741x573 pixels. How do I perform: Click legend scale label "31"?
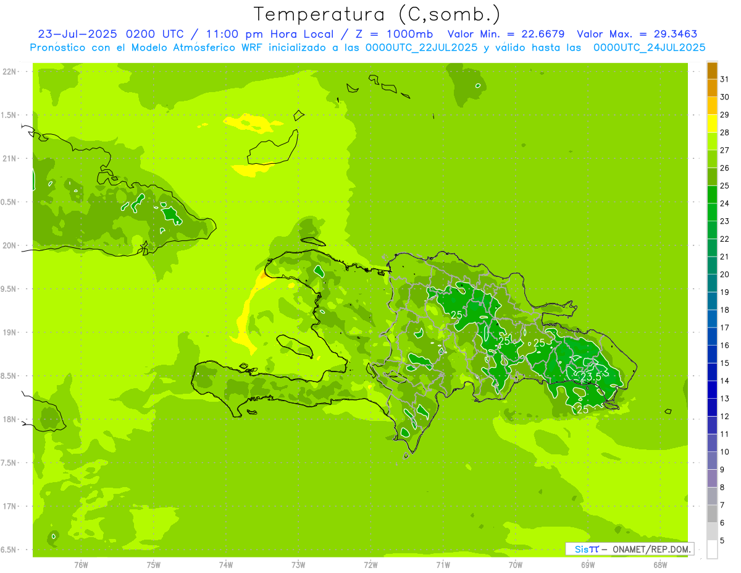coord(725,79)
